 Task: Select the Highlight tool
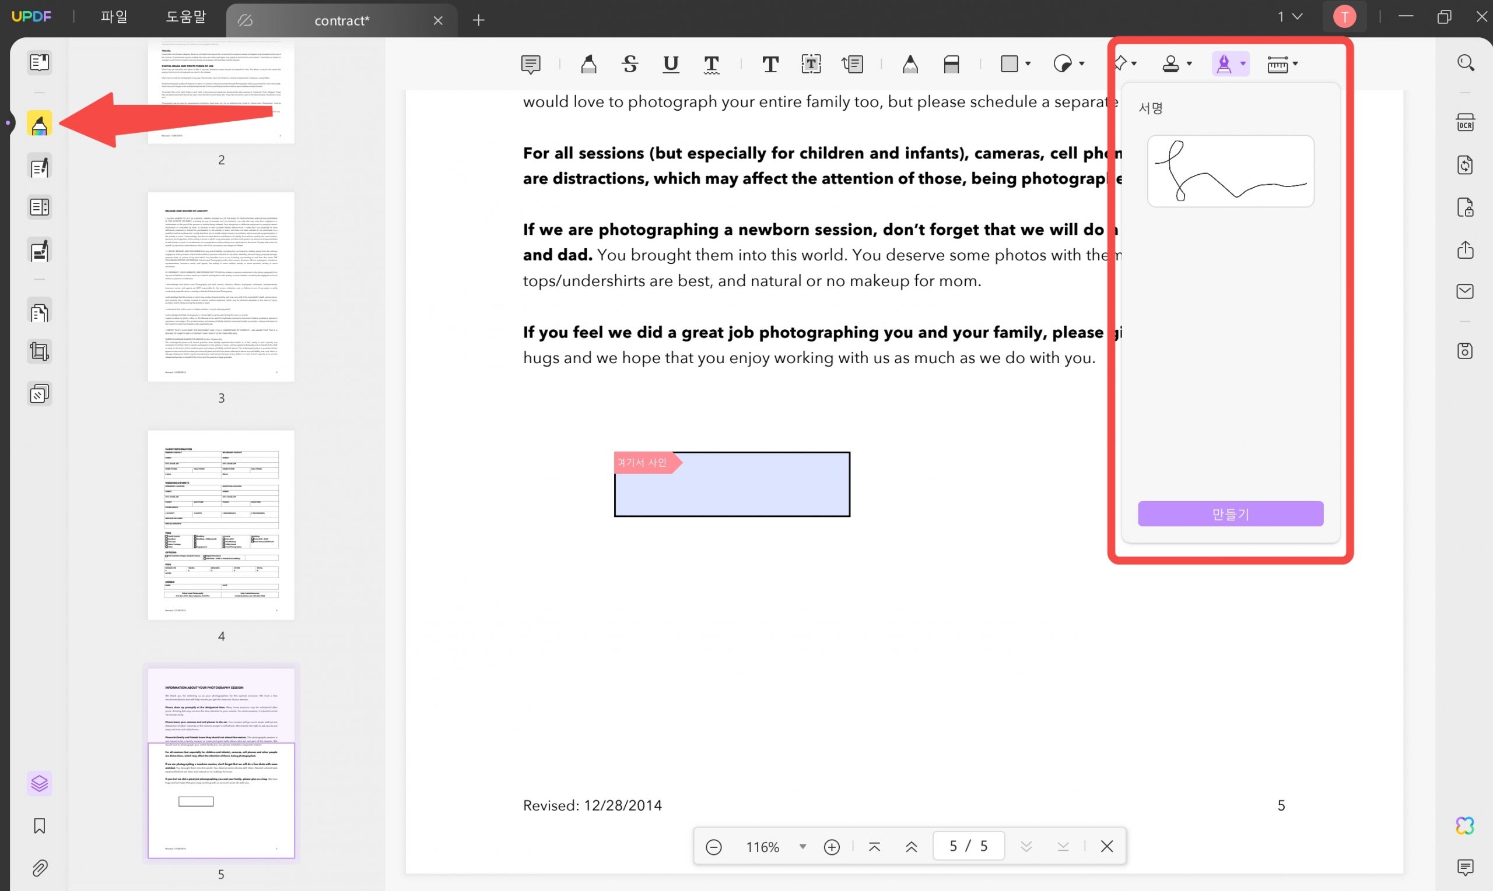click(589, 64)
